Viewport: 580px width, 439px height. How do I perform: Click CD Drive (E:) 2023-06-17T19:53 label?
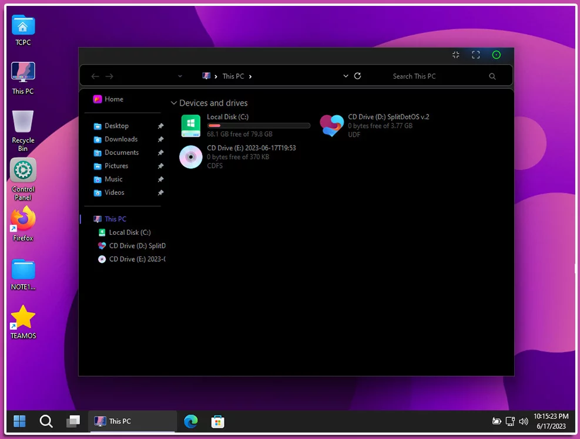[251, 148]
